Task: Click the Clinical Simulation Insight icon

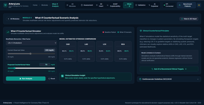Action: point(63,76)
